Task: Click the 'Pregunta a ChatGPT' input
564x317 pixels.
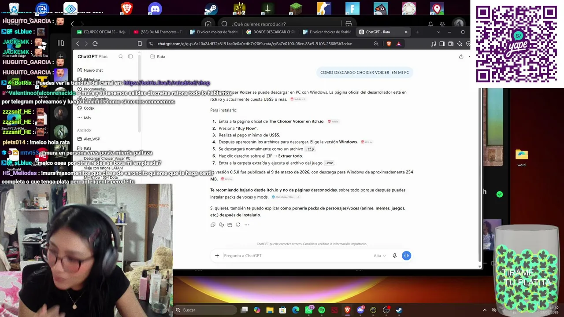Action: coord(296,255)
